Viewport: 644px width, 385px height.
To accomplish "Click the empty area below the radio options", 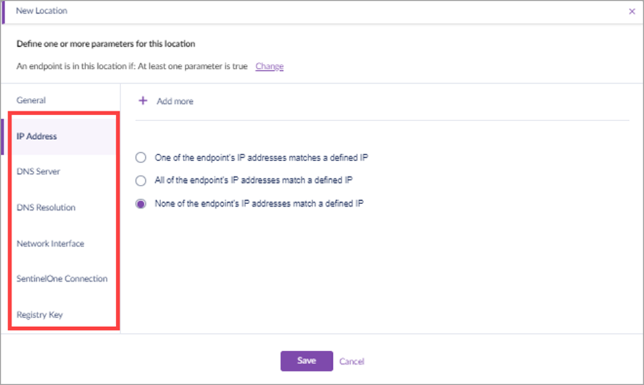I will (382, 276).
